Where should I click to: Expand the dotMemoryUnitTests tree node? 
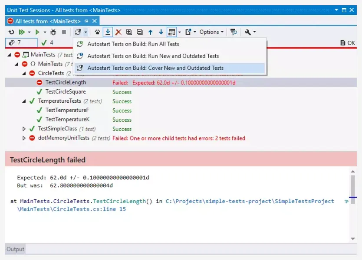[x=24, y=138]
